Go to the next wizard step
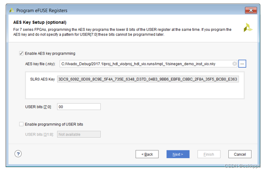The height and width of the screenshot is (172, 266). 178,154
